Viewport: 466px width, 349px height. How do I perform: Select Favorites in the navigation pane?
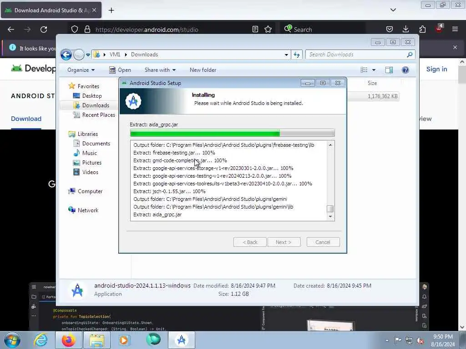click(x=88, y=86)
